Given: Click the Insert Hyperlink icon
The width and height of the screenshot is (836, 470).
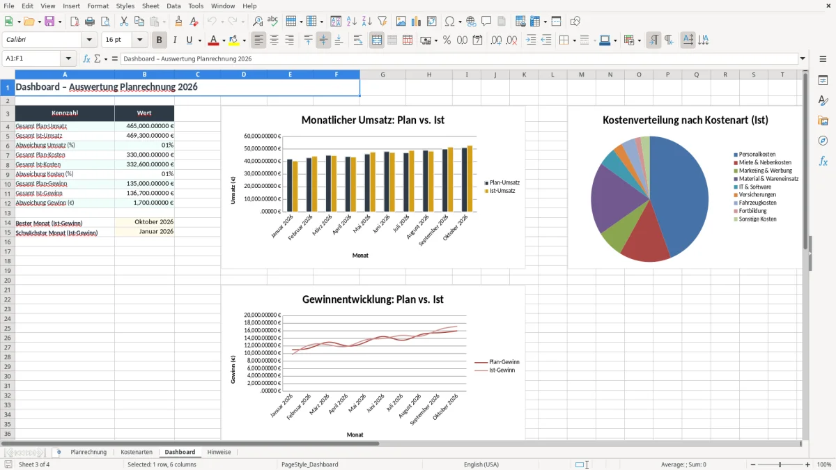Looking at the screenshot, I should coord(471,22).
